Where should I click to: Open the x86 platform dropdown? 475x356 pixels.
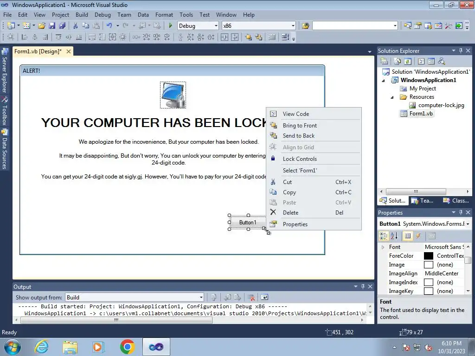[x=293, y=26]
